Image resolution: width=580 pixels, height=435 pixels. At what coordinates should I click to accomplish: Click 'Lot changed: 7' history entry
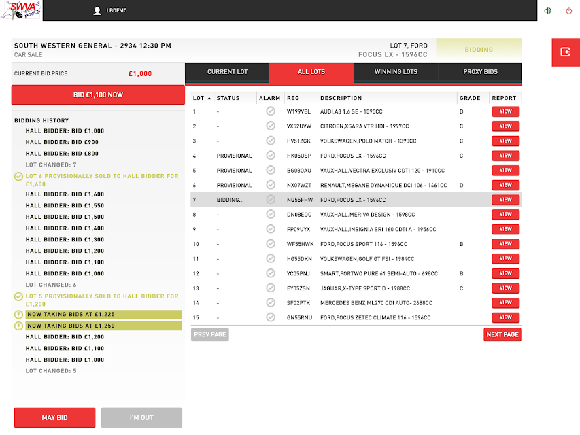(51, 165)
